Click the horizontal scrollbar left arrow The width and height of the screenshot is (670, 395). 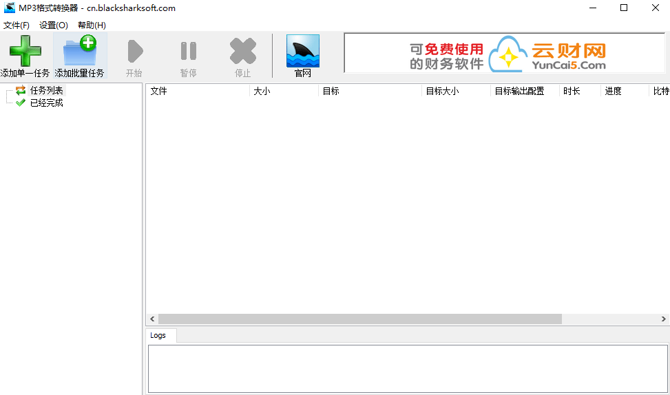(x=152, y=319)
